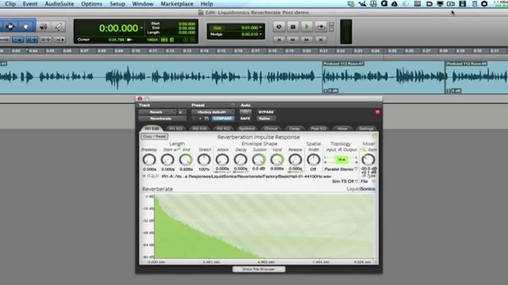Switch to the Chorus tab

(x=271, y=129)
